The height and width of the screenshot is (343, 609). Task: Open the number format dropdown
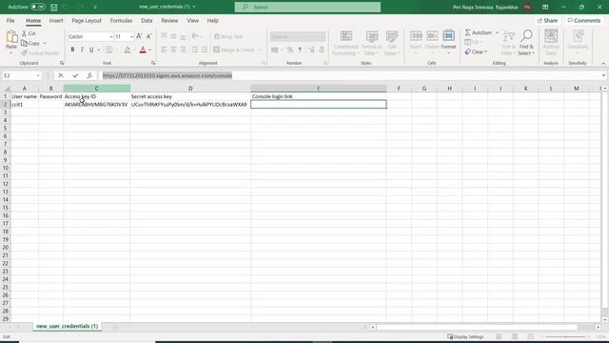323,36
